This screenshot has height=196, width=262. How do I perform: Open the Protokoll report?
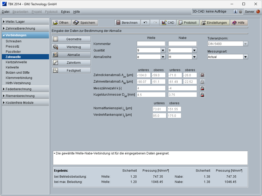[187, 23]
